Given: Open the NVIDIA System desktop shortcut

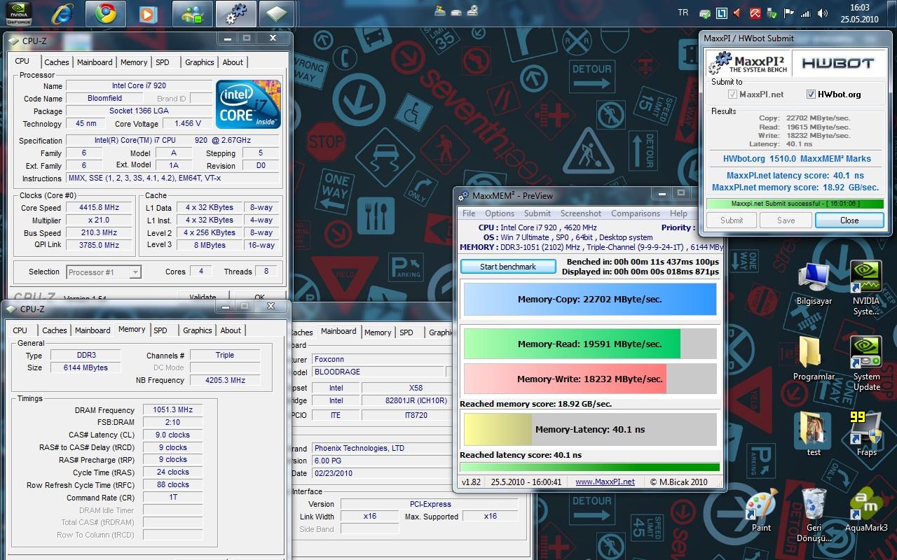Looking at the screenshot, I should (866, 288).
